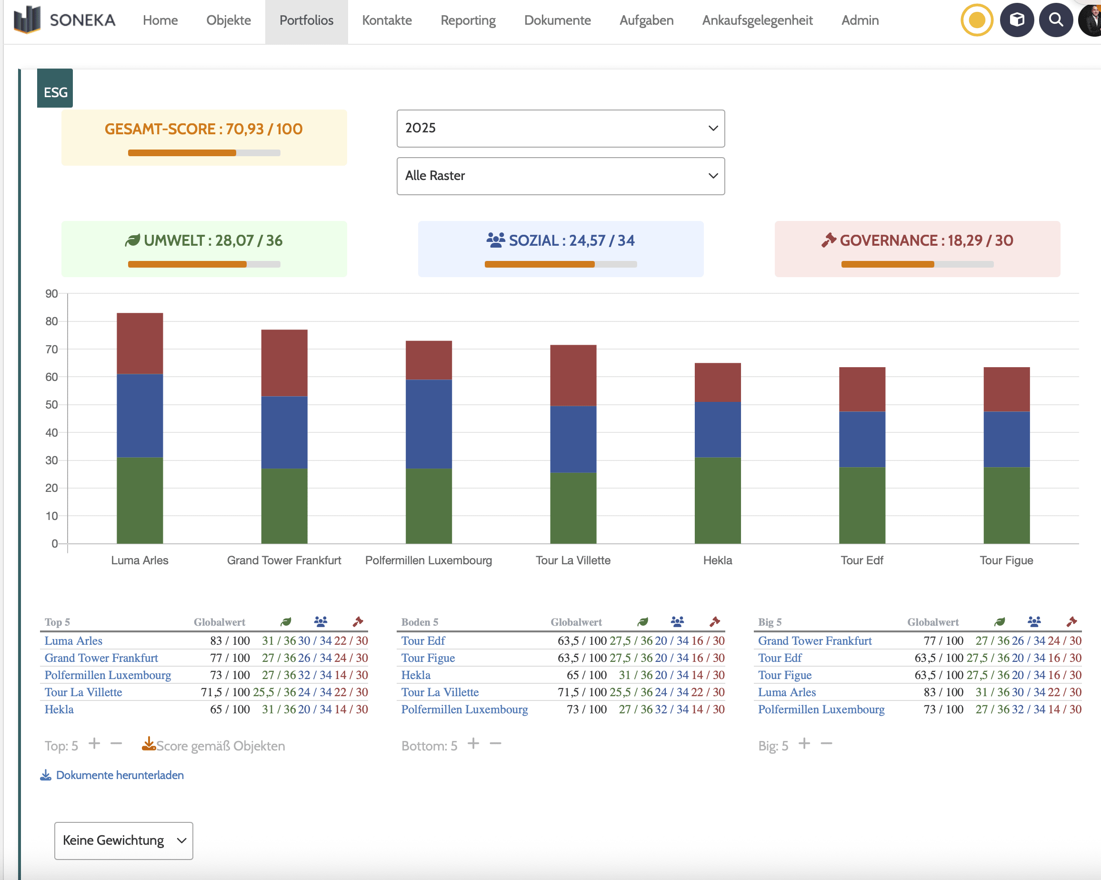Expand the Alle Raster dropdown
Screen dimensions: 1101x880
560,176
